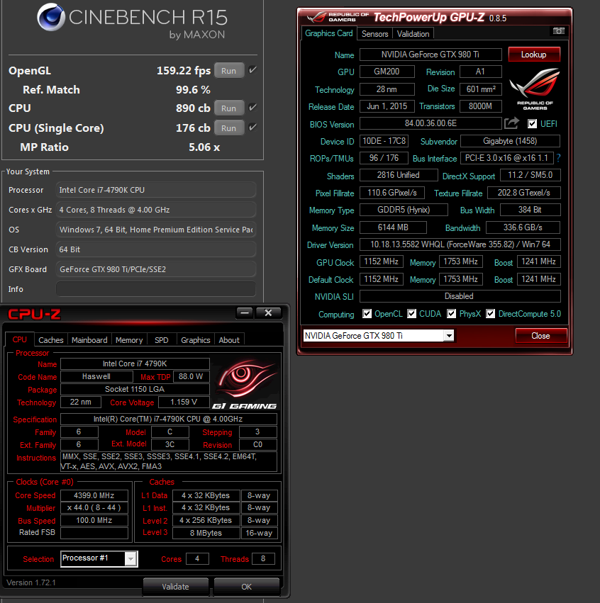Click the CPU score 890 cb

pyautogui.click(x=193, y=108)
